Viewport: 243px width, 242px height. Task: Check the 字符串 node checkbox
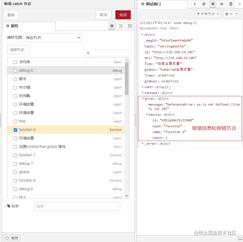15,62
